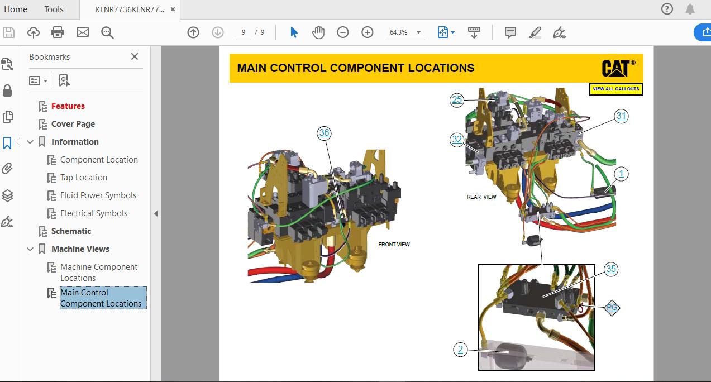Collapse the Machine Views bookmark group
Viewport: 711px width, 382px height.
click(x=31, y=249)
